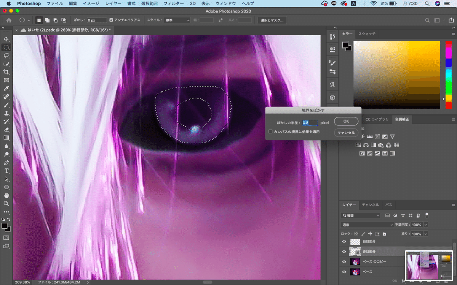Image resolution: width=457 pixels, height=285 pixels.
Task: Switch to the チャンネル tab
Action: click(370, 205)
